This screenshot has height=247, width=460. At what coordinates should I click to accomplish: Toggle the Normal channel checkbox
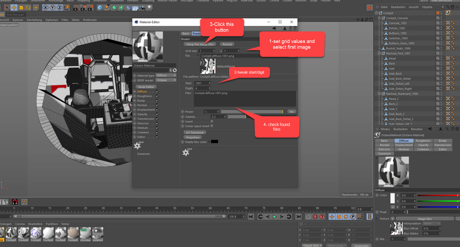click(x=157, y=105)
